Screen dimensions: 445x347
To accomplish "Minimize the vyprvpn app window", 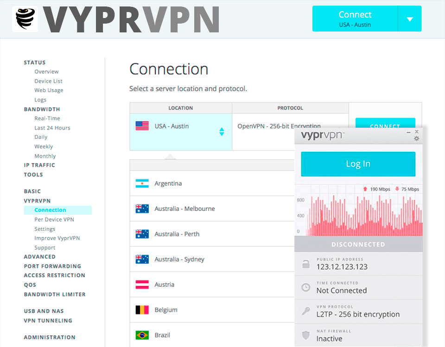I will tap(408, 132).
